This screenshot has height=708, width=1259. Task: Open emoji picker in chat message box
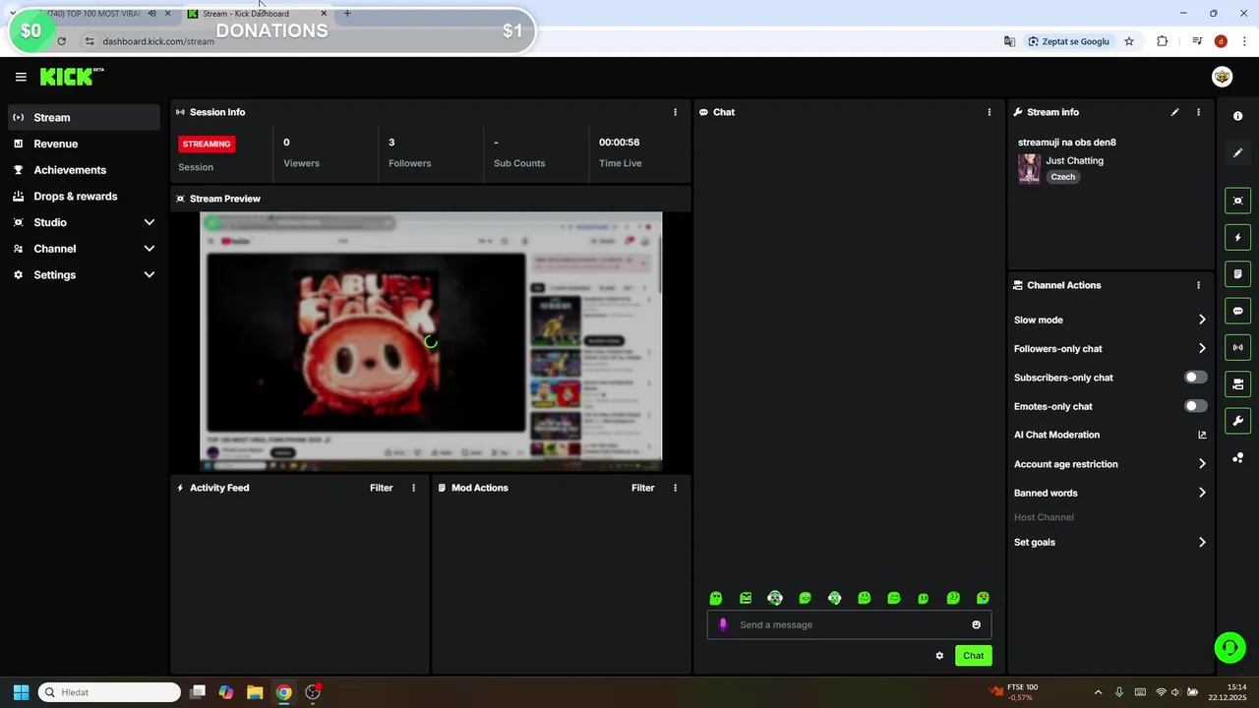[x=976, y=624]
